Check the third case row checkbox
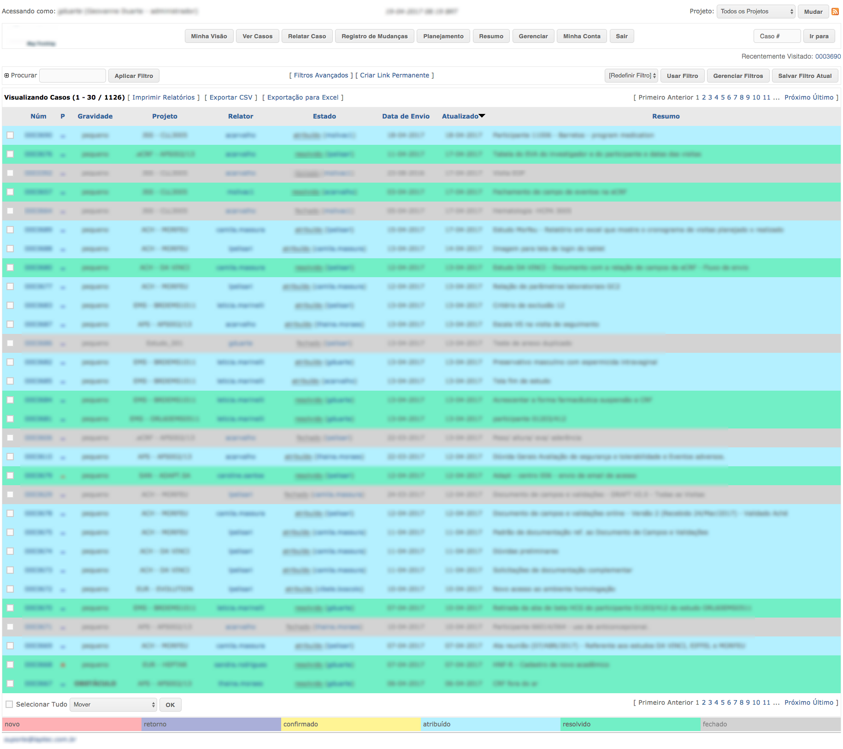This screenshot has width=843, height=749. pos(10,173)
